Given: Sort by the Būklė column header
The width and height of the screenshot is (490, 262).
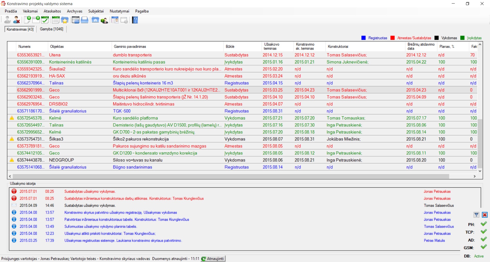Looking at the screenshot, I should tap(242, 47).
